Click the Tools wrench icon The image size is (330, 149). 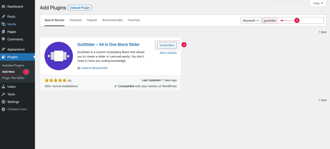(x=3, y=94)
